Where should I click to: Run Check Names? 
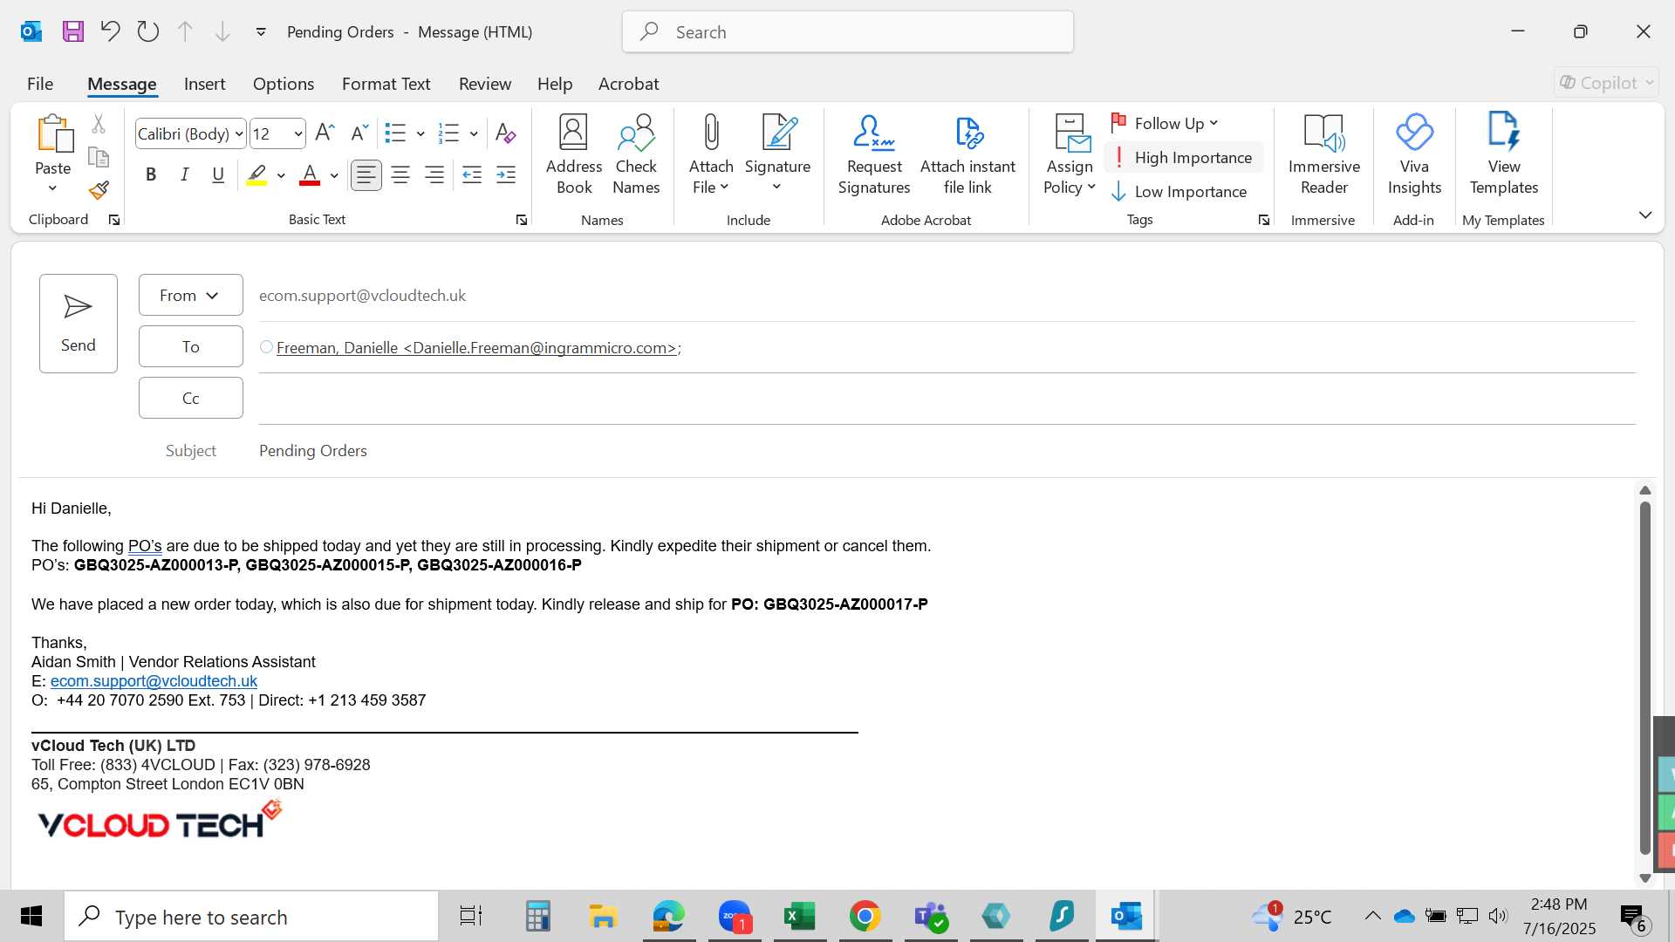636,155
